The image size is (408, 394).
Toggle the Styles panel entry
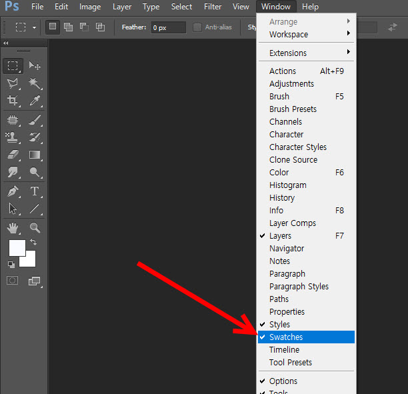306,324
